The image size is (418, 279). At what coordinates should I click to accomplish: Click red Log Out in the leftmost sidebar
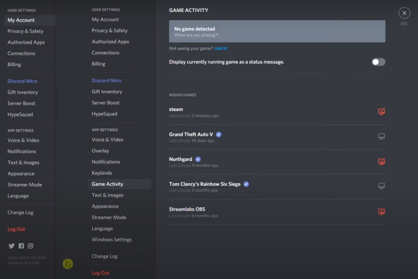click(x=16, y=229)
